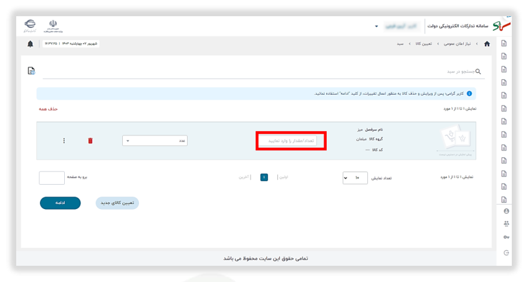Click the ادامه continue button
Screen dimensions: 528x282
click(x=60, y=203)
